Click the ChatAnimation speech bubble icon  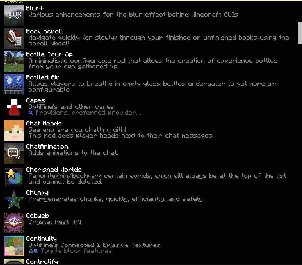tap(14, 154)
